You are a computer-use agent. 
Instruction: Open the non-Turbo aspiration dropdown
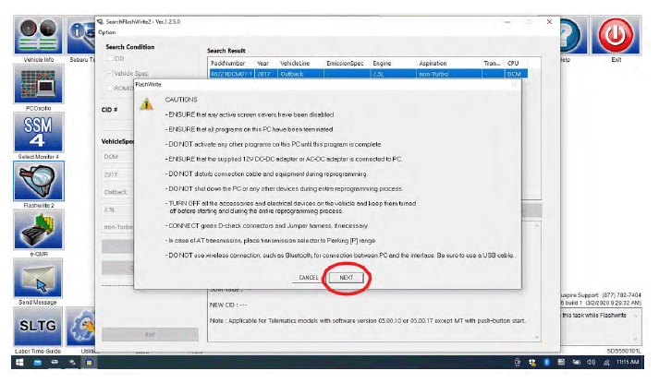pos(117,227)
